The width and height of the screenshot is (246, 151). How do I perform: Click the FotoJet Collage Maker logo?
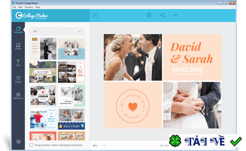point(32,15)
